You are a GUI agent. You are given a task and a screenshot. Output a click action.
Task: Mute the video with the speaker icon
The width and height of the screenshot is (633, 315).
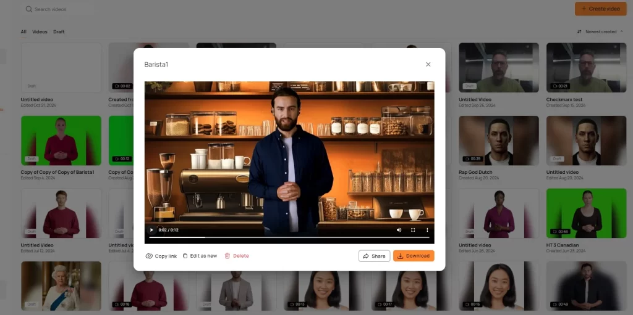pyautogui.click(x=399, y=230)
